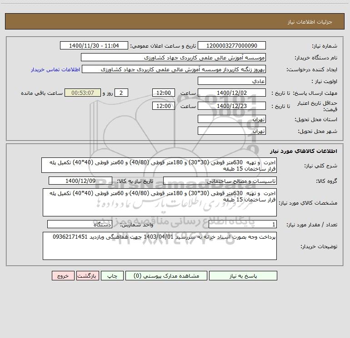The height and width of the screenshot is (338, 350).
Task: Click the واحد شمارش label
Action: [x=137, y=225]
